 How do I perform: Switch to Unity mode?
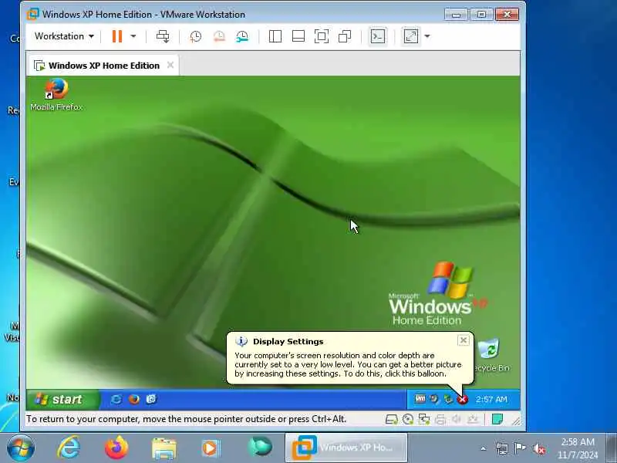(345, 36)
